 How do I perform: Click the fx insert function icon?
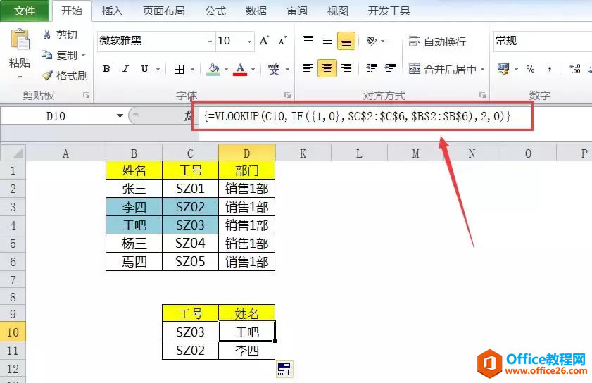[188, 116]
